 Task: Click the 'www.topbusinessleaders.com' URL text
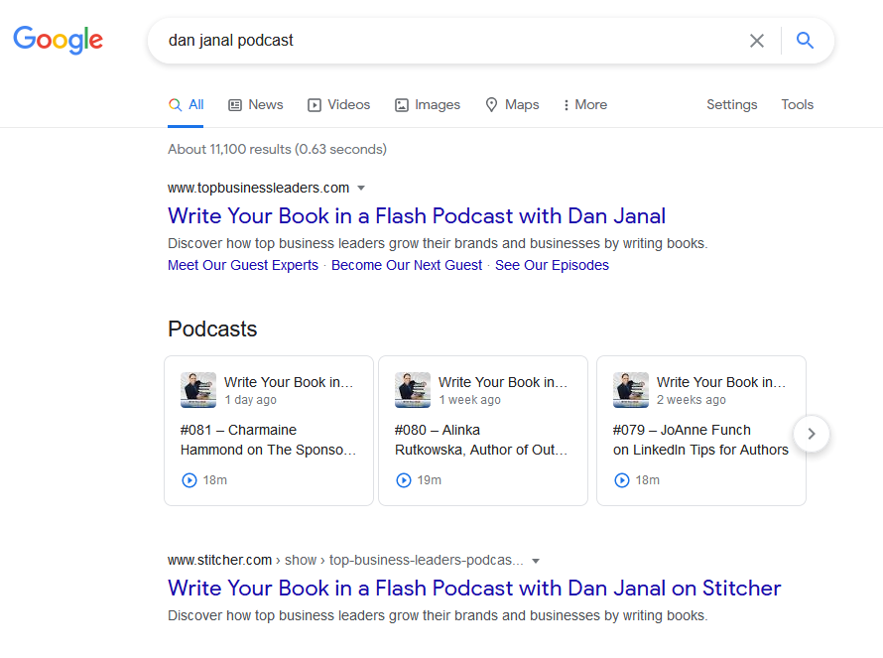point(259,189)
